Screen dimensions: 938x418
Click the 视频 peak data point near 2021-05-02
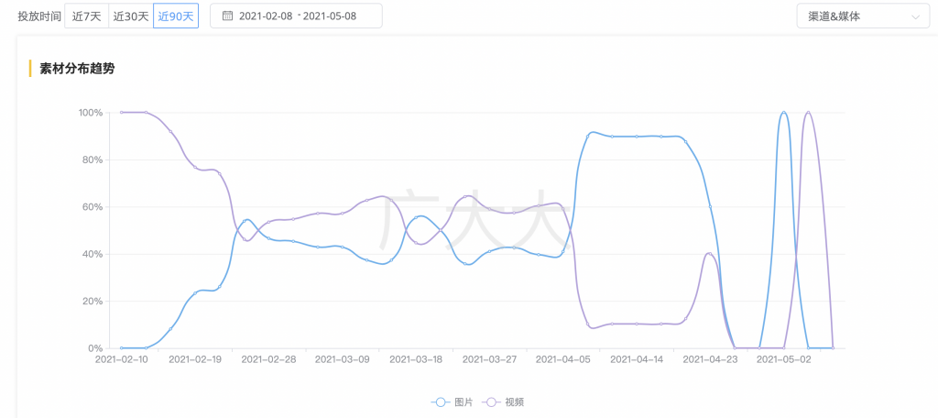pyautogui.click(x=808, y=112)
